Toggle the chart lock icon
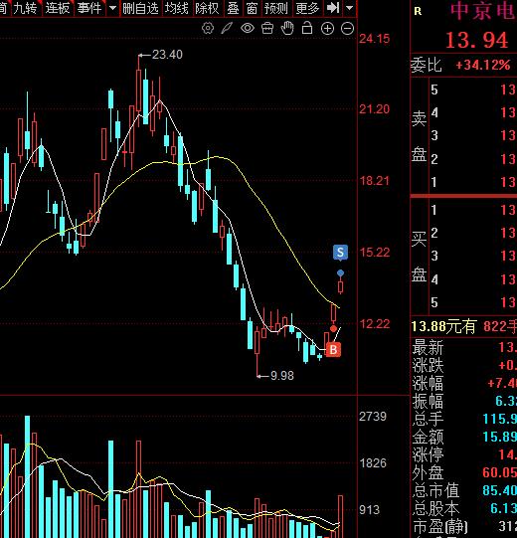The width and height of the screenshot is (517, 538). 307,28
